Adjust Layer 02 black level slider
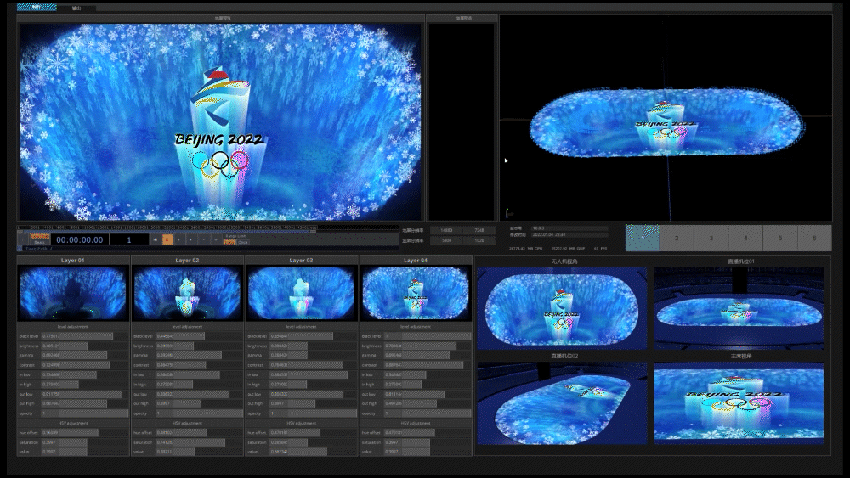850x478 pixels. pos(199,336)
